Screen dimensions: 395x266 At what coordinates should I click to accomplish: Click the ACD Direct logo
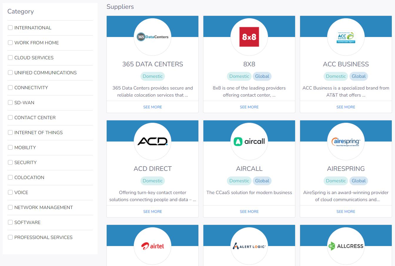pyautogui.click(x=153, y=141)
